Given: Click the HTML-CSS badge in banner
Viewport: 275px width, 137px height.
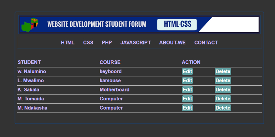Looking at the screenshot, I should [x=177, y=25].
